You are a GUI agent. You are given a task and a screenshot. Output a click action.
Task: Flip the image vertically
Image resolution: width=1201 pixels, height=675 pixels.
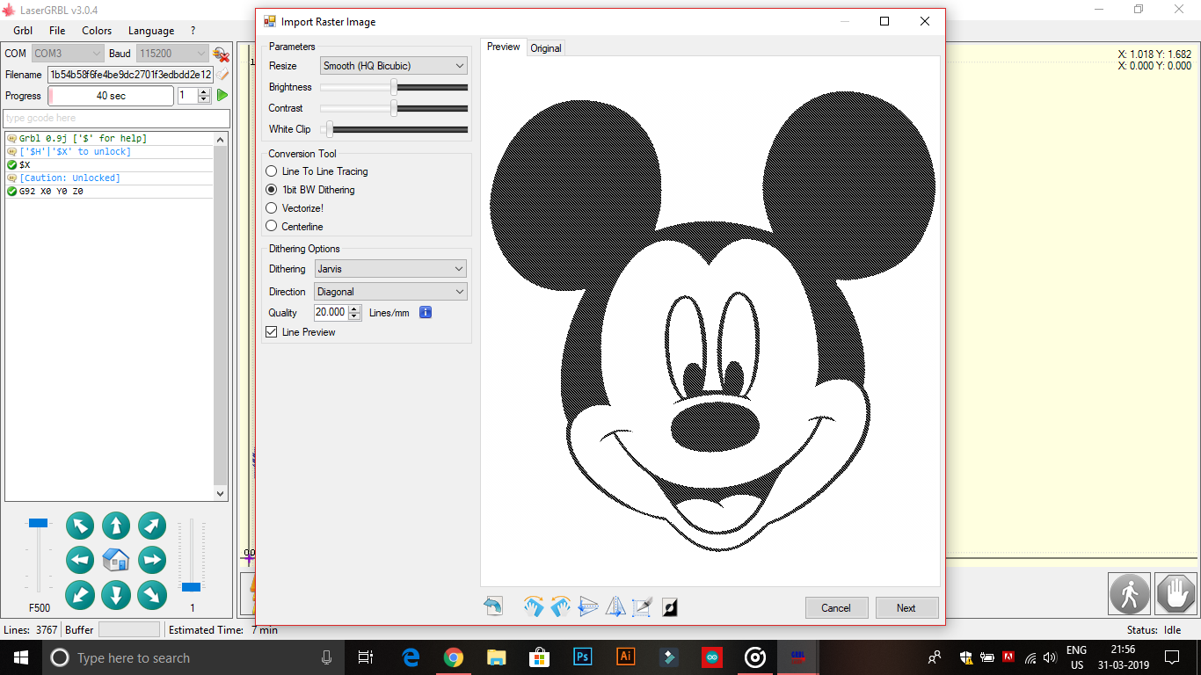587,606
